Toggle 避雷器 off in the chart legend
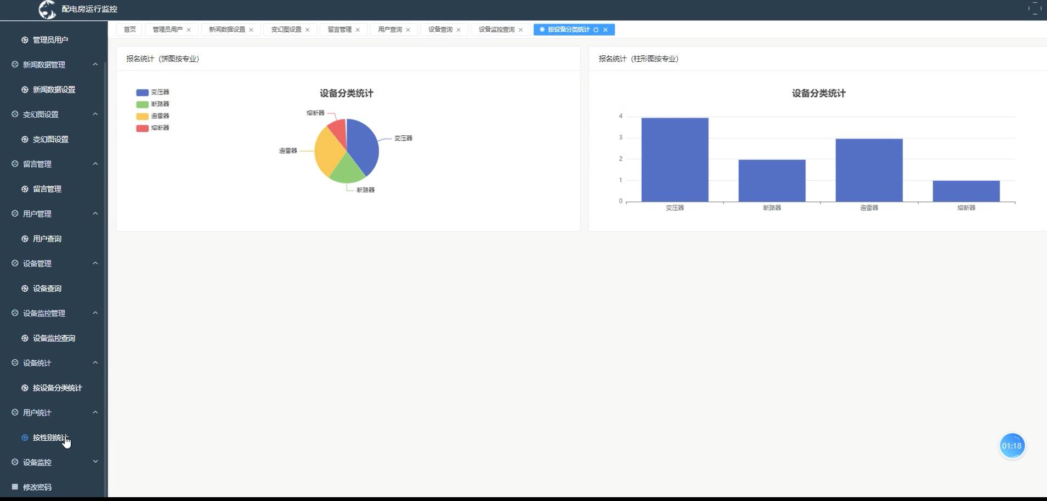The width and height of the screenshot is (1047, 501). 142,116
